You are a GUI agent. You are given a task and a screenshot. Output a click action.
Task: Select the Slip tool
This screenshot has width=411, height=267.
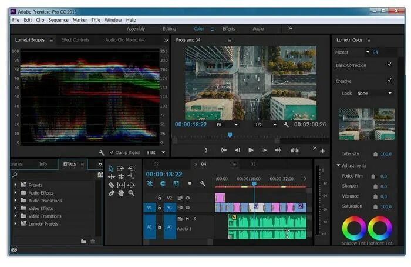coord(121,185)
